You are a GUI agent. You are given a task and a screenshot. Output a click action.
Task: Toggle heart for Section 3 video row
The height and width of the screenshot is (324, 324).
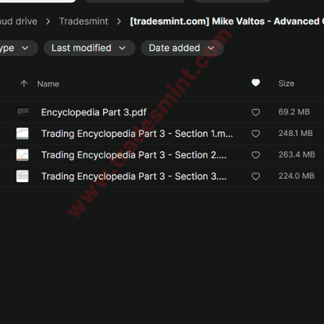click(x=256, y=176)
